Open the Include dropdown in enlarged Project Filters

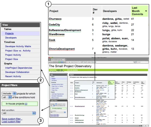point(9,93)
